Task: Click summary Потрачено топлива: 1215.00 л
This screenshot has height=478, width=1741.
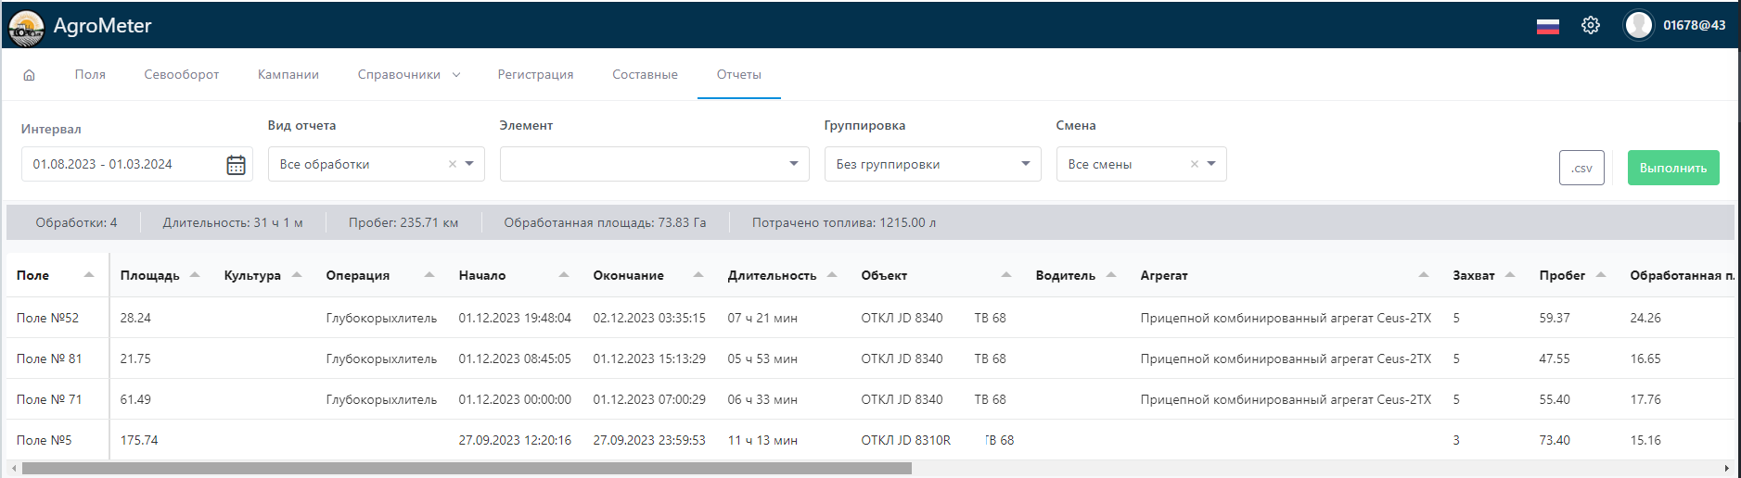Action: click(843, 222)
